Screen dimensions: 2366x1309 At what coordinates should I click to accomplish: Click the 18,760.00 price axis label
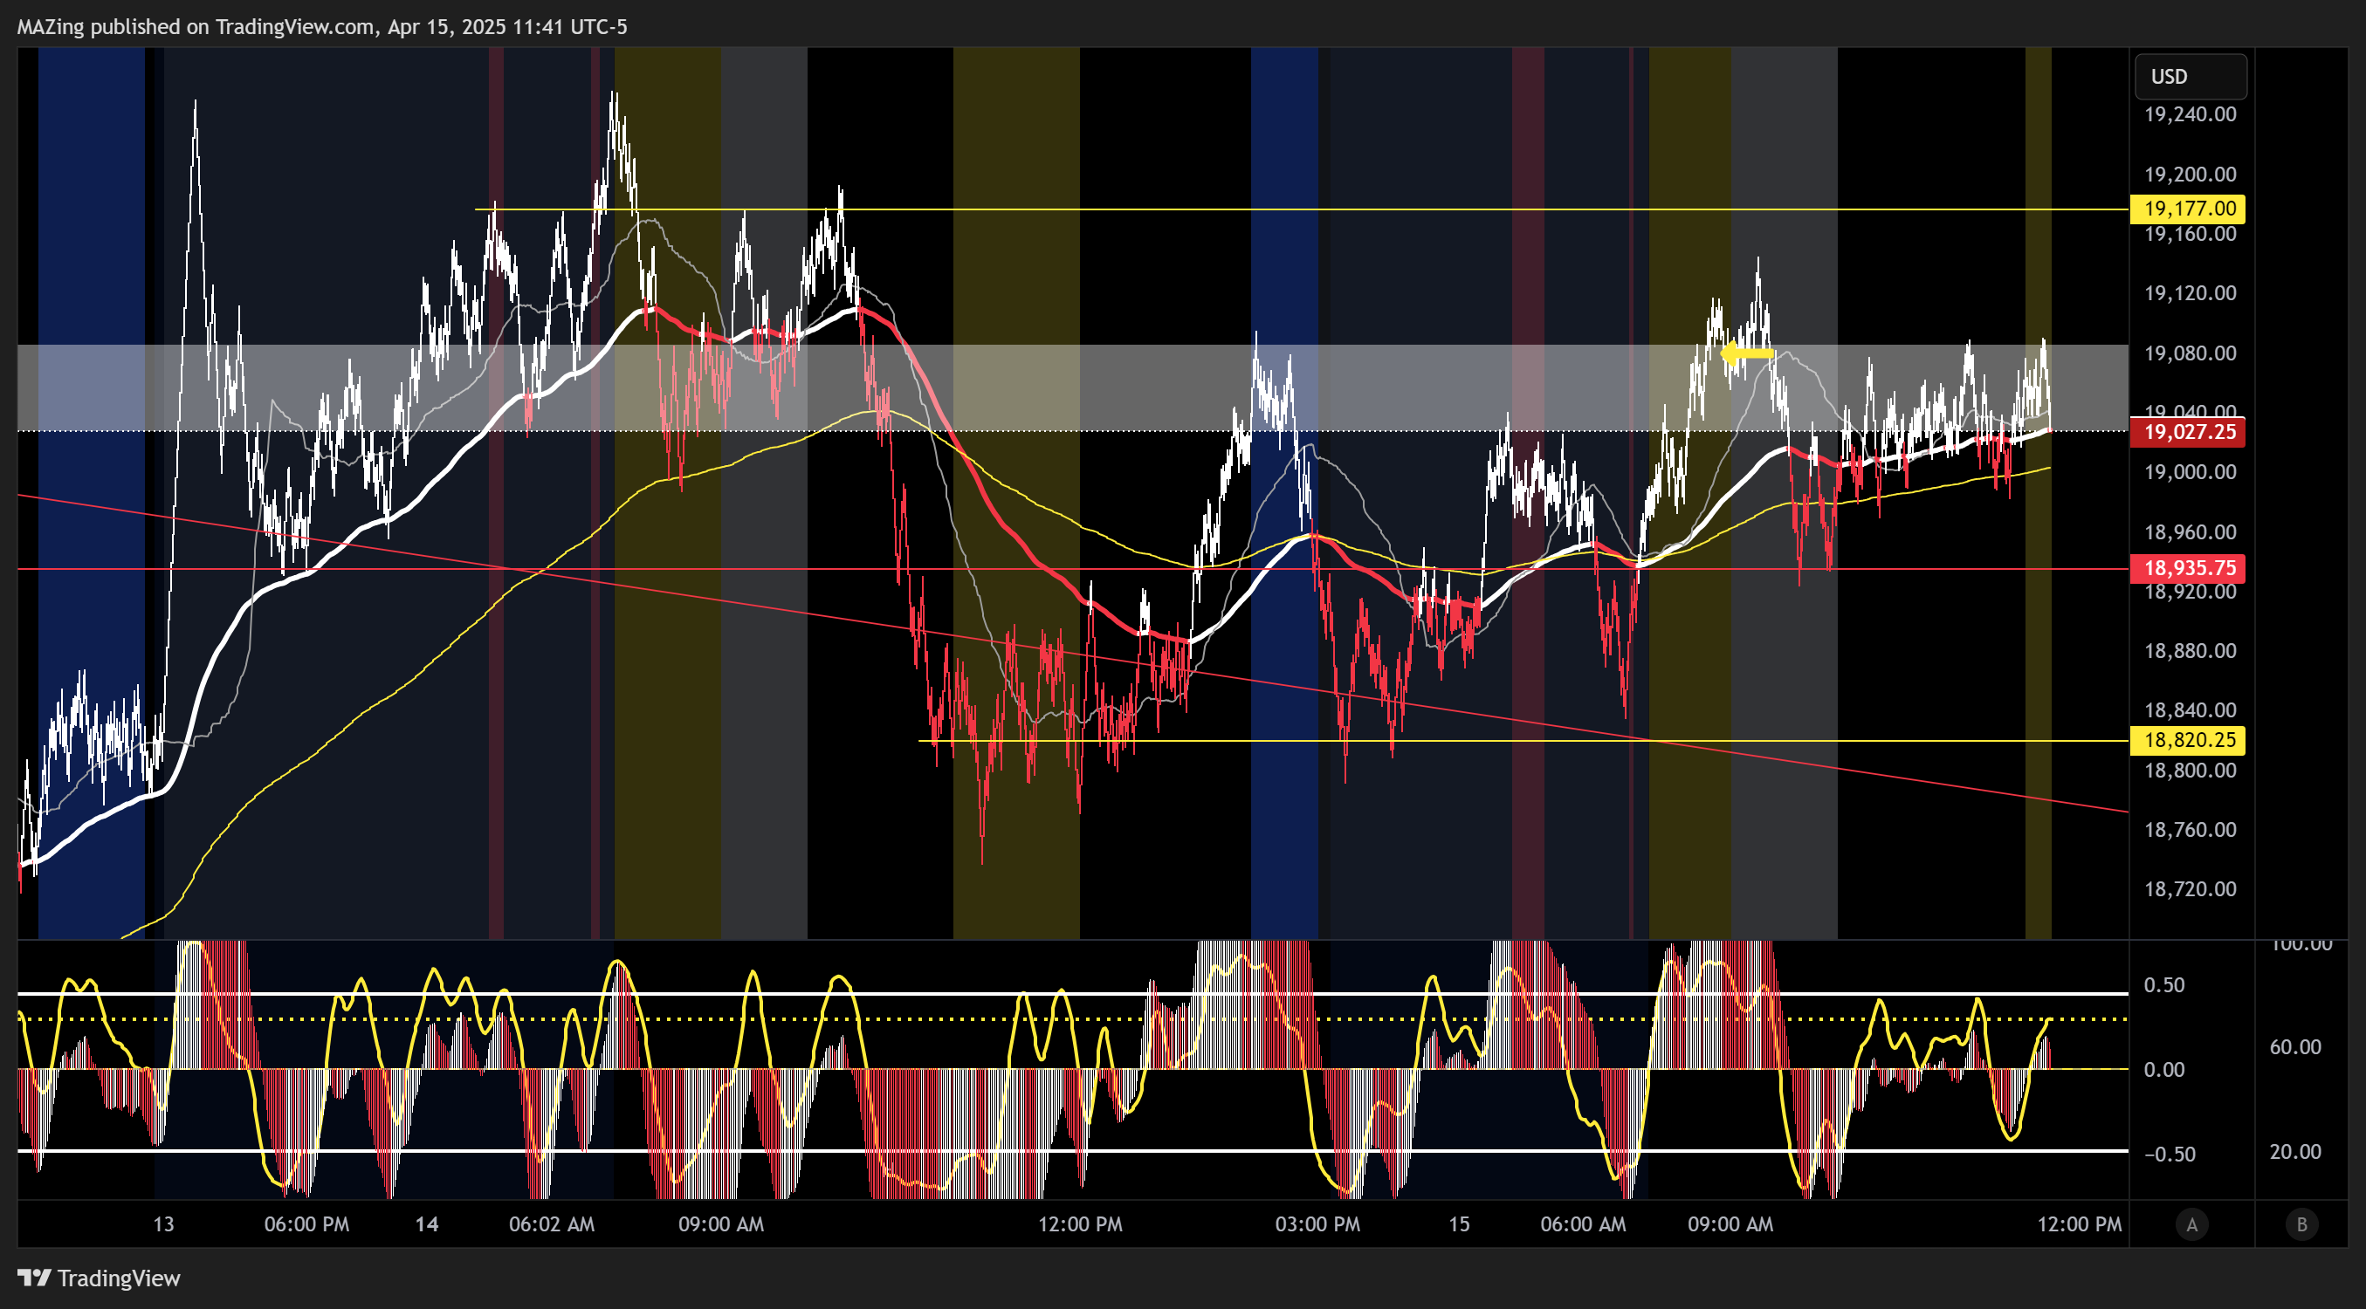pos(2190,830)
